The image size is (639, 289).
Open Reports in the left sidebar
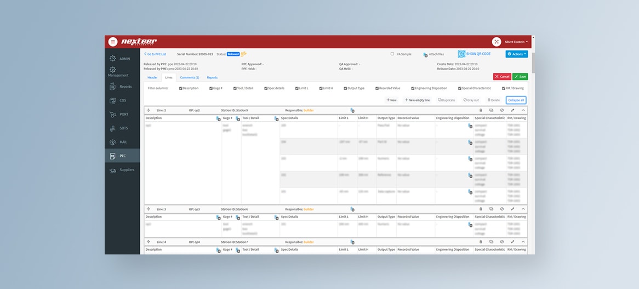coord(122,87)
